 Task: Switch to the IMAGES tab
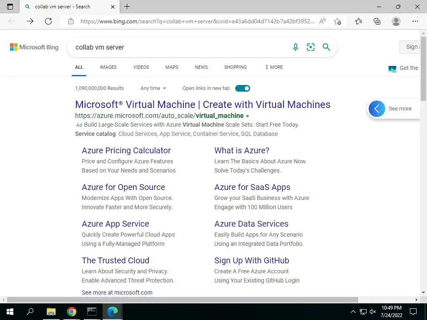[x=108, y=67]
